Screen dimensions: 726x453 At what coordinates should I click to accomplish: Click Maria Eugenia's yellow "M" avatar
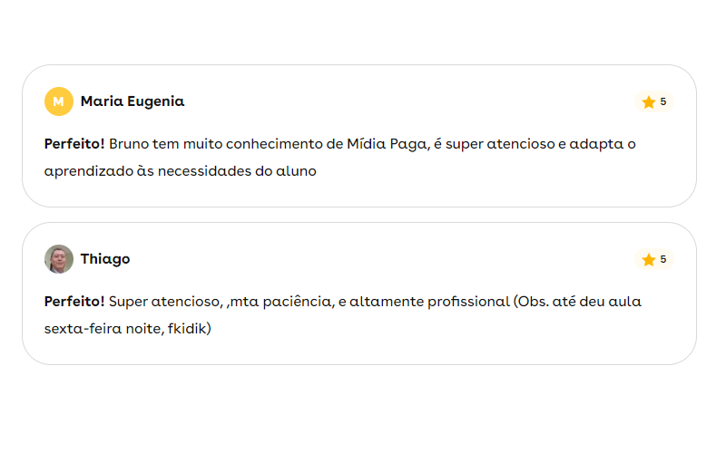click(58, 101)
